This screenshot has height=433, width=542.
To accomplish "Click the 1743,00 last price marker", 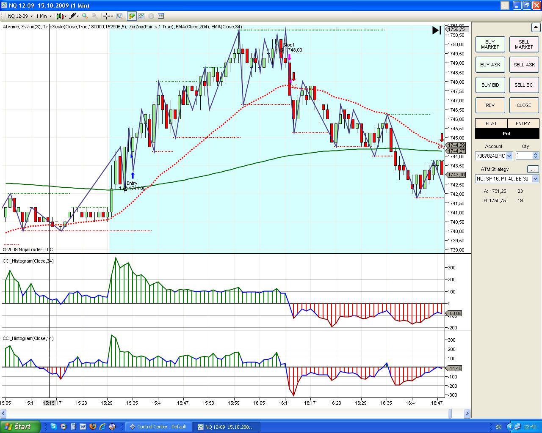I will coord(456,175).
